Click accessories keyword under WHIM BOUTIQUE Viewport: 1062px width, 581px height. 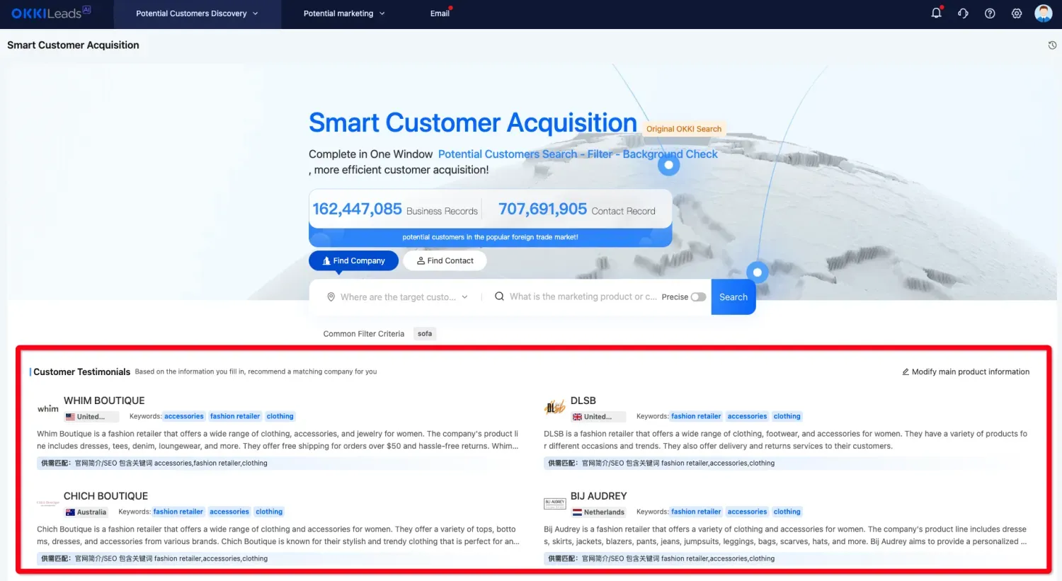tap(184, 416)
